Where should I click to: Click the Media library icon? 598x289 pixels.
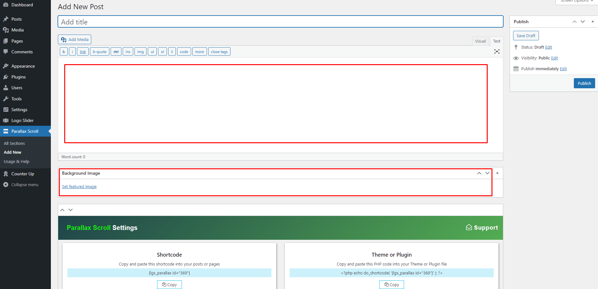[6, 30]
